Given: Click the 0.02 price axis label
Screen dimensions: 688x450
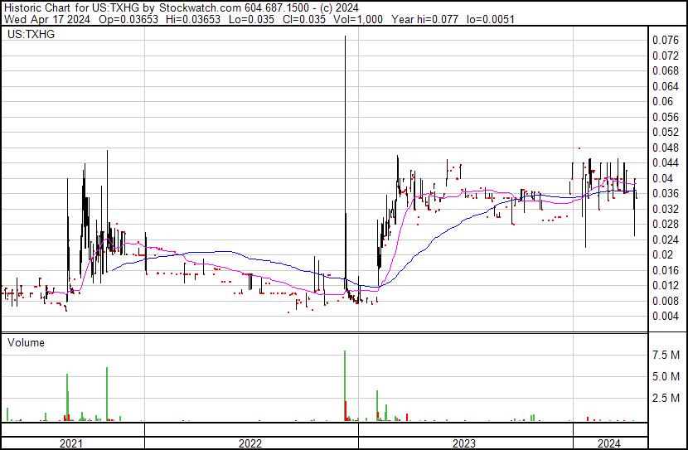Looking at the screenshot, I should [662, 254].
